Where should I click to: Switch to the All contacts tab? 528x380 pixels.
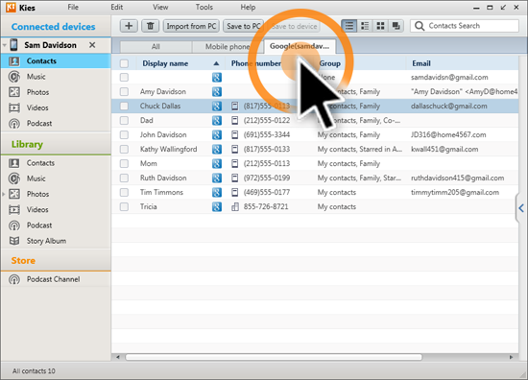(x=156, y=47)
